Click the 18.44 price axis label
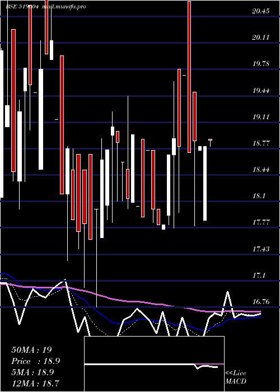 (261, 170)
